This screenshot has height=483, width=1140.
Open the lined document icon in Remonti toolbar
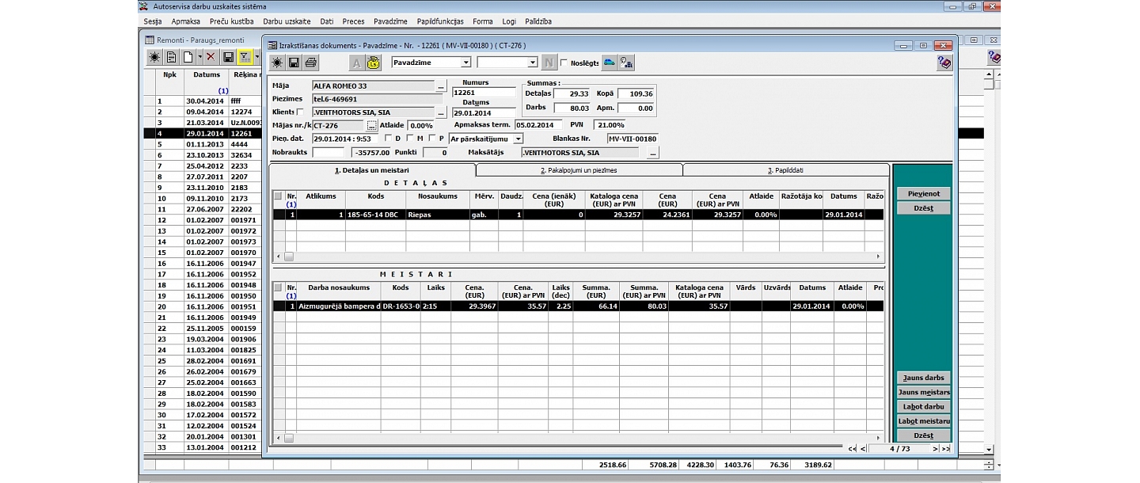[171, 57]
